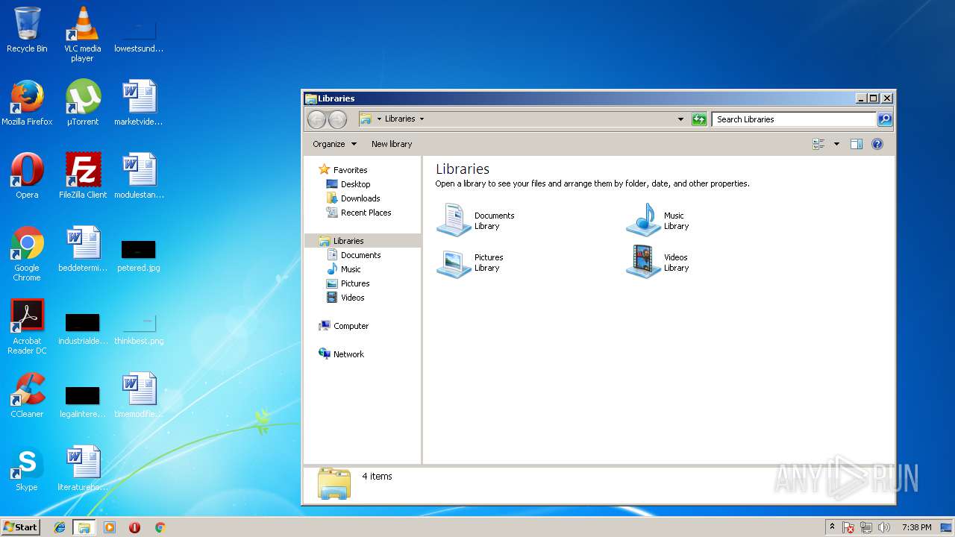Click the search magnifier button
The image size is (955, 537).
tap(884, 119)
